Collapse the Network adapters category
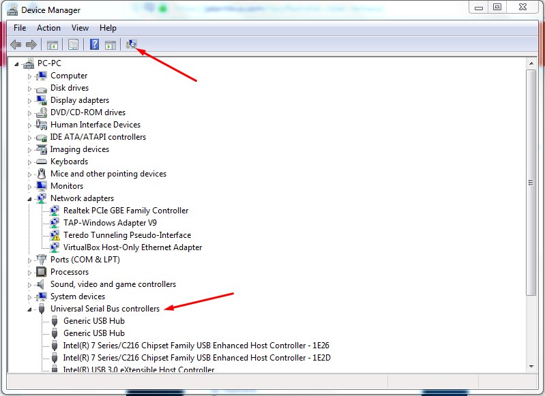The image size is (545, 396). tap(29, 199)
